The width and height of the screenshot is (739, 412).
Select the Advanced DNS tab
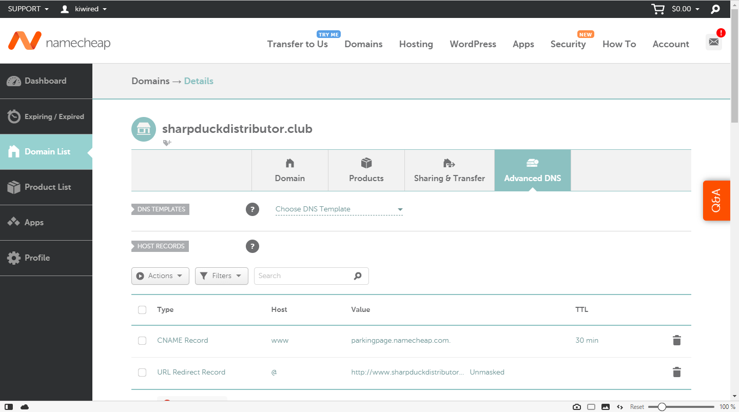533,170
